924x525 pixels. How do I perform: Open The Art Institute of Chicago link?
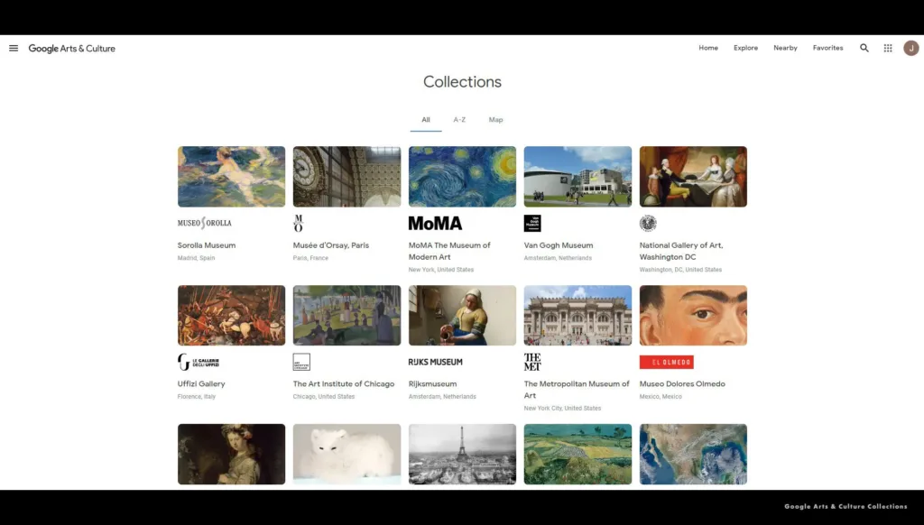344,383
